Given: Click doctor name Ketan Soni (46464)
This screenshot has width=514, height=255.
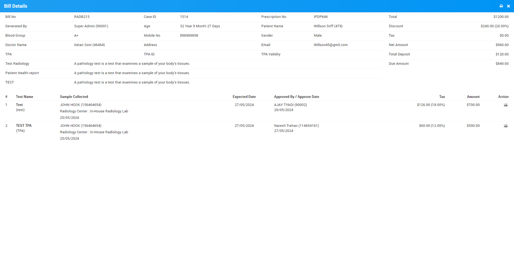Looking at the screenshot, I should tap(89, 45).
